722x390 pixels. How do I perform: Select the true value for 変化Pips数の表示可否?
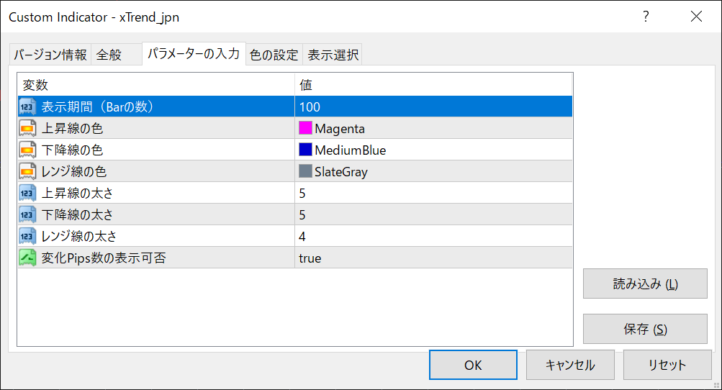(x=310, y=258)
